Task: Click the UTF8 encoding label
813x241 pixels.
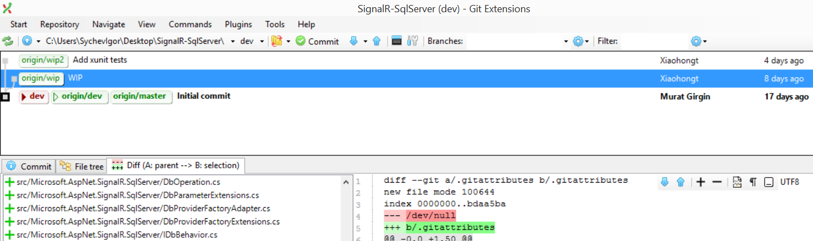Action: pos(790,182)
